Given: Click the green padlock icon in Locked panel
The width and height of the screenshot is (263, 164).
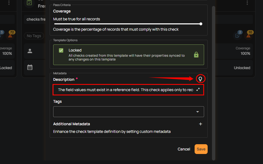Looking at the screenshot, I should pyautogui.click(x=196, y=55).
